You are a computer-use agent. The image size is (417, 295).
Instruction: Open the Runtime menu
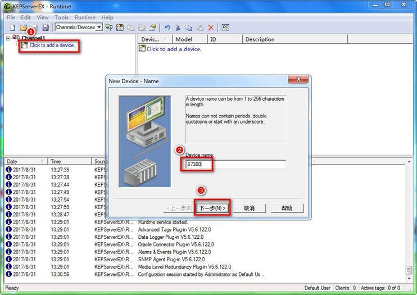click(85, 17)
